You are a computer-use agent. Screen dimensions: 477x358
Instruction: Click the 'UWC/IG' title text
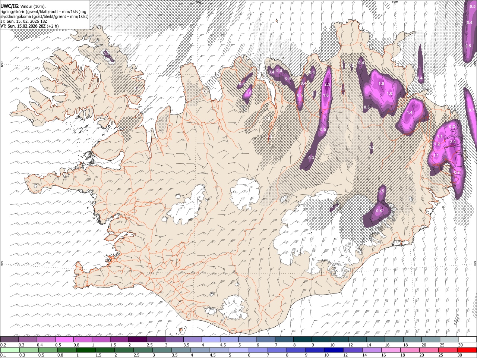pos(9,6)
